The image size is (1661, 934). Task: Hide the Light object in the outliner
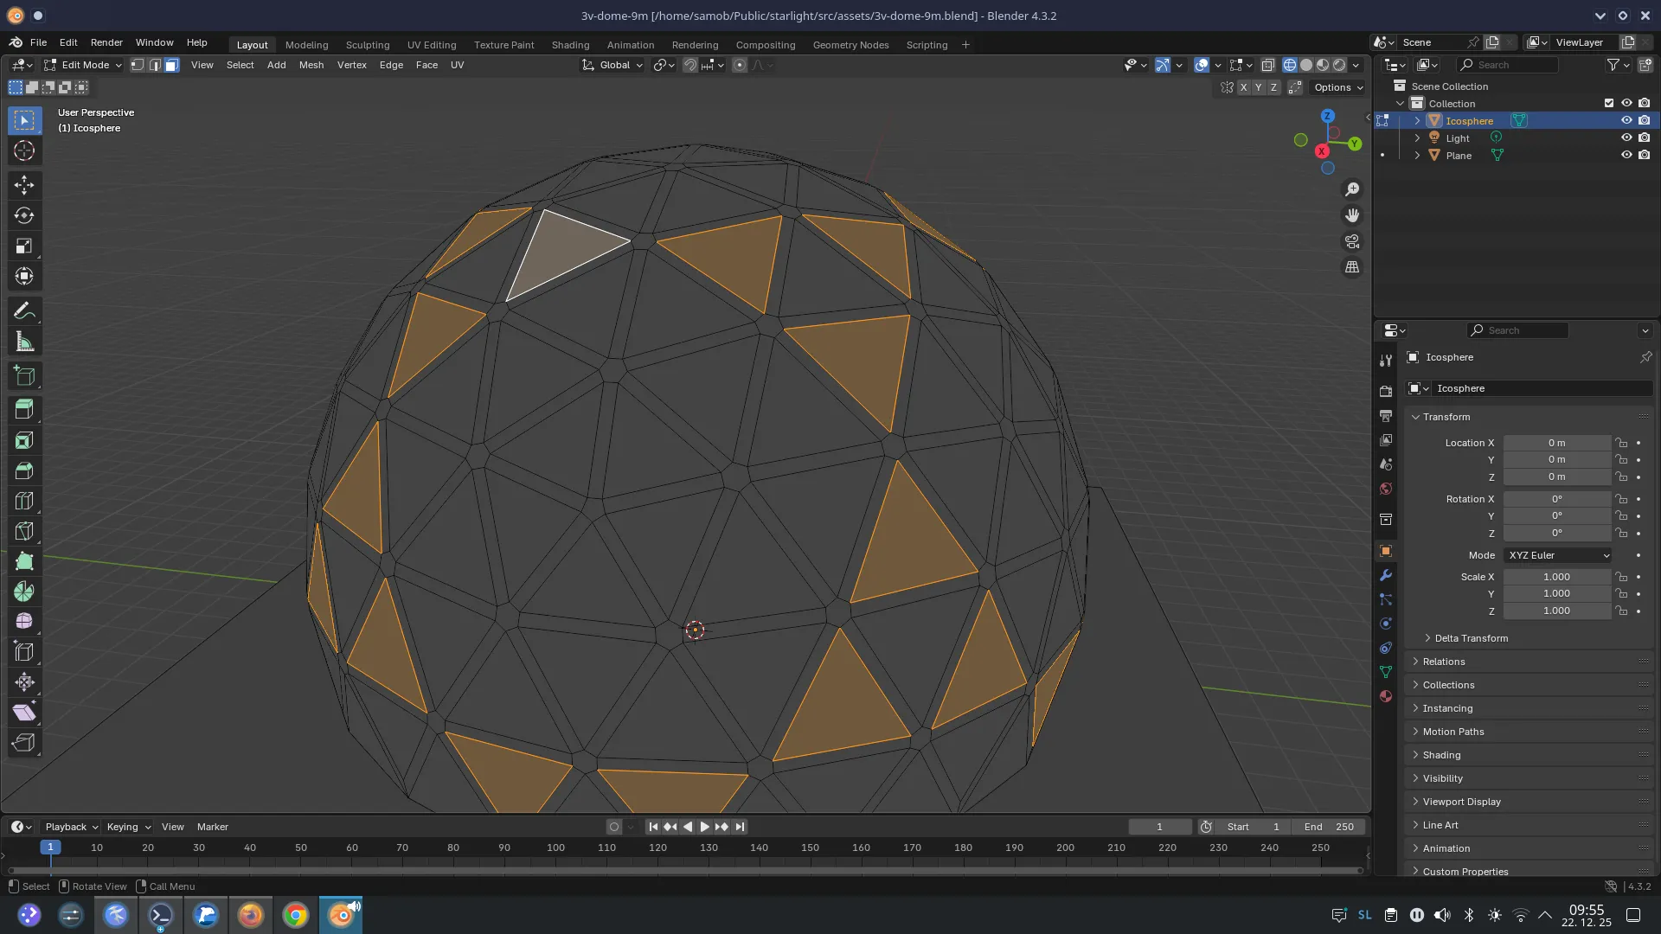1627,138
